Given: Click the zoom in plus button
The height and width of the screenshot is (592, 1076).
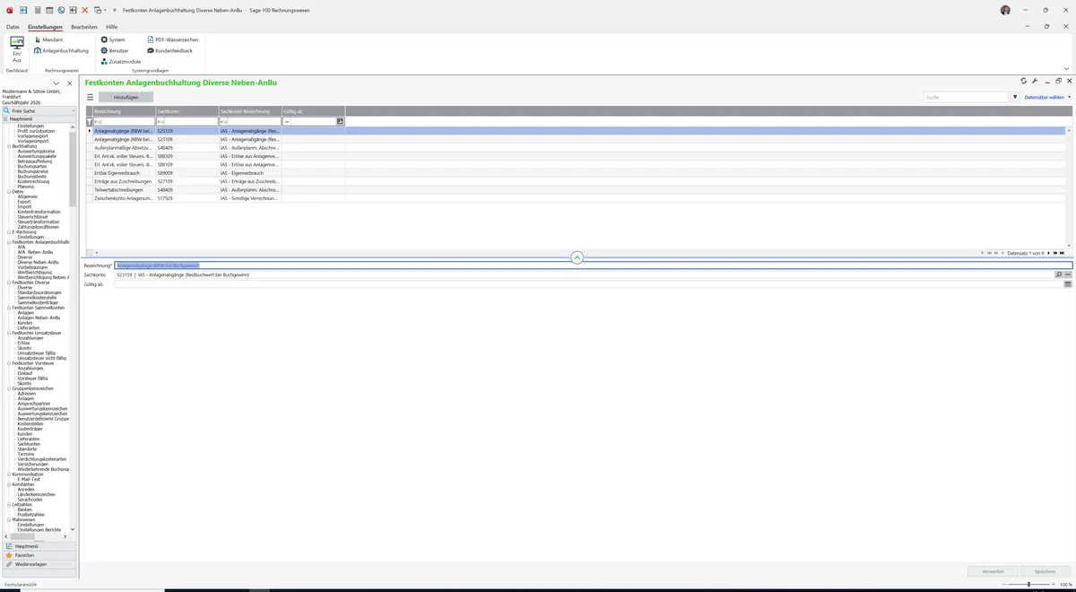Looking at the screenshot, I should pos(1054,584).
